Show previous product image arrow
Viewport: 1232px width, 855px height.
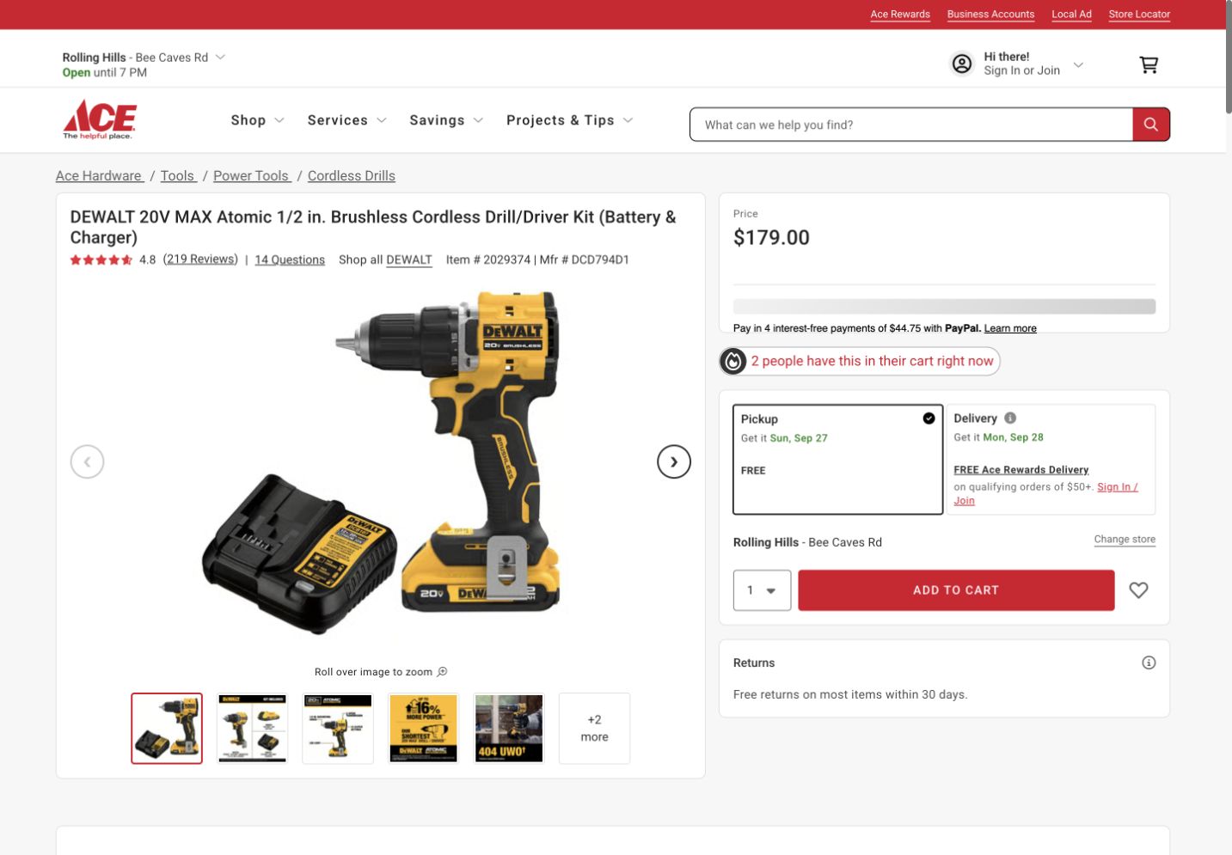tap(87, 461)
